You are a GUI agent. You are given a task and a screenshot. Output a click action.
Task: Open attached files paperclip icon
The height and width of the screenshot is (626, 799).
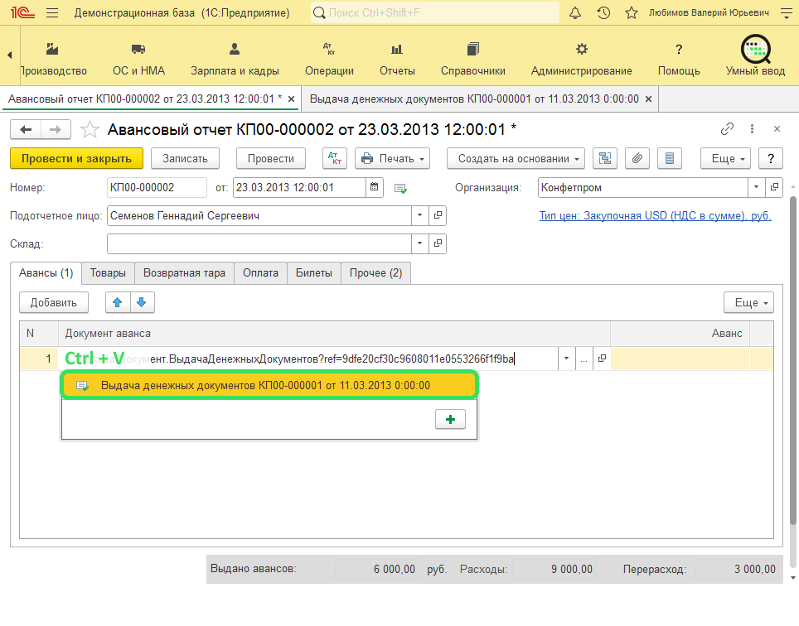tap(637, 158)
